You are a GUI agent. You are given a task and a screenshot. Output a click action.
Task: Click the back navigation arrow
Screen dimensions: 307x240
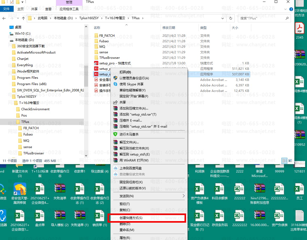pos(4,18)
